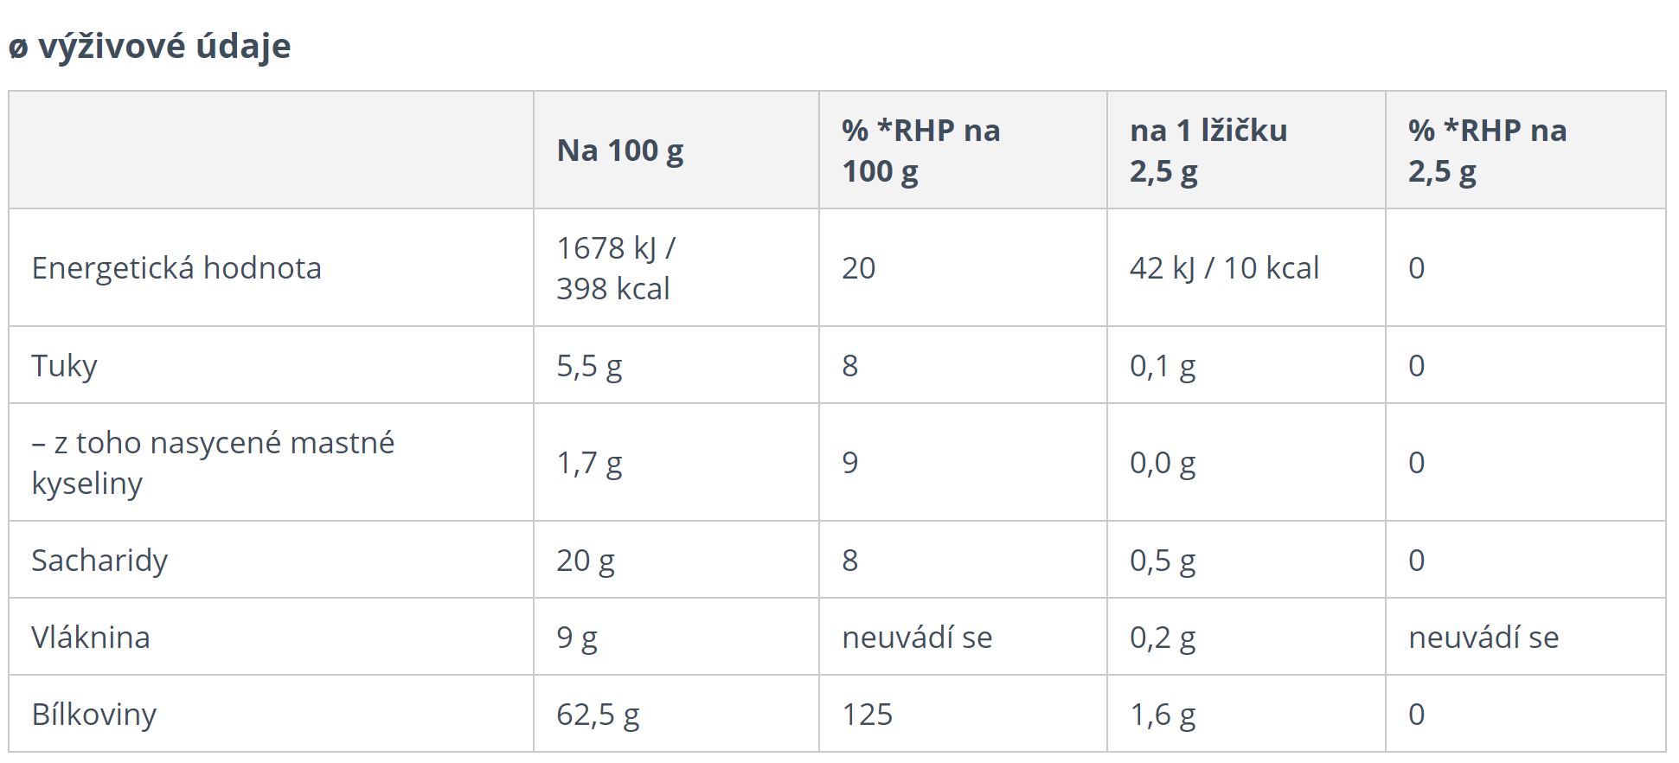The image size is (1679, 763).
Task: Click the '1678 kJ / 398 kcal' cell
Action: (616, 268)
